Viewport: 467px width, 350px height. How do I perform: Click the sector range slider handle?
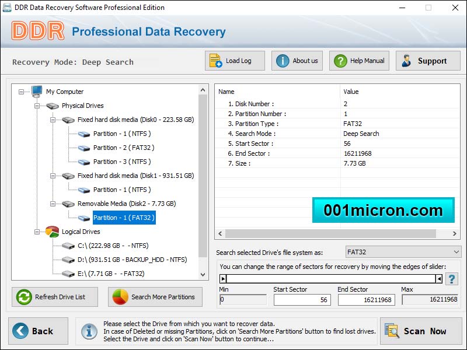point(223,279)
